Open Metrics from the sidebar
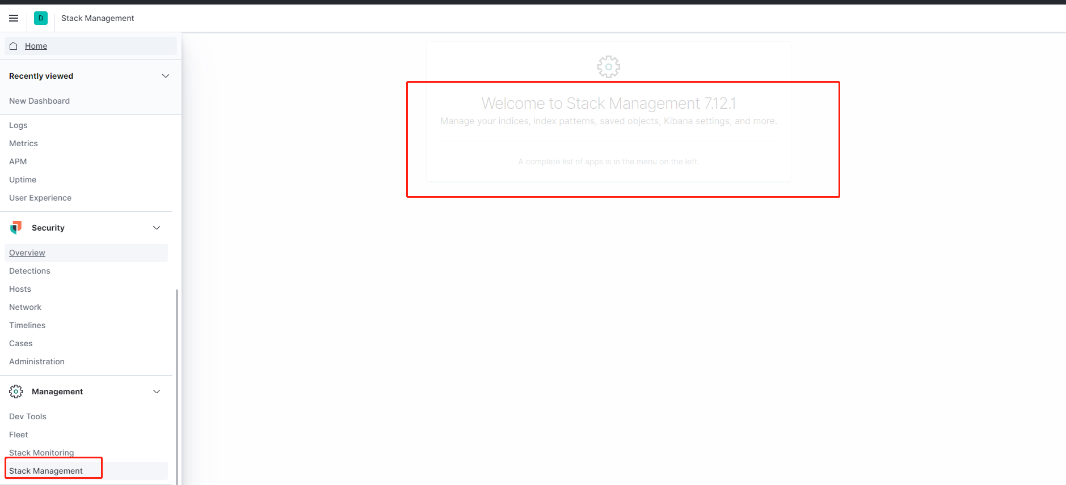Screen dimensions: 1066x485 [x=23, y=143]
